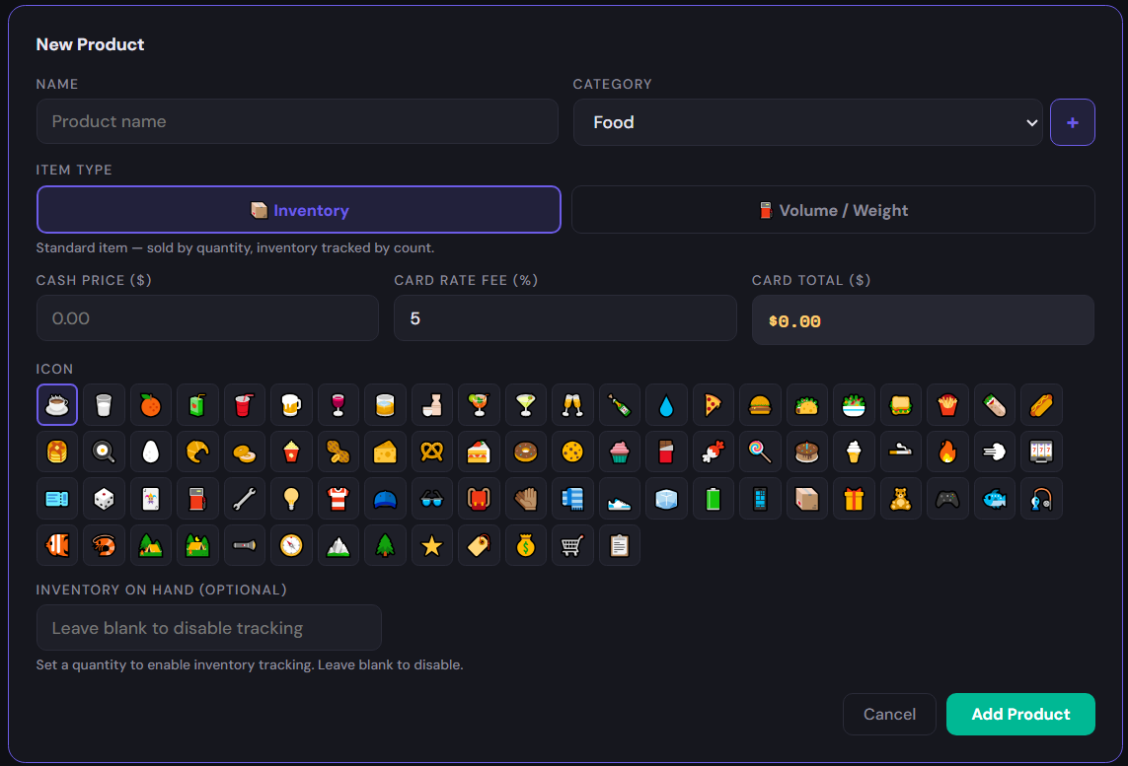Select the pizza slice icon
1128x766 pixels.
(713, 405)
